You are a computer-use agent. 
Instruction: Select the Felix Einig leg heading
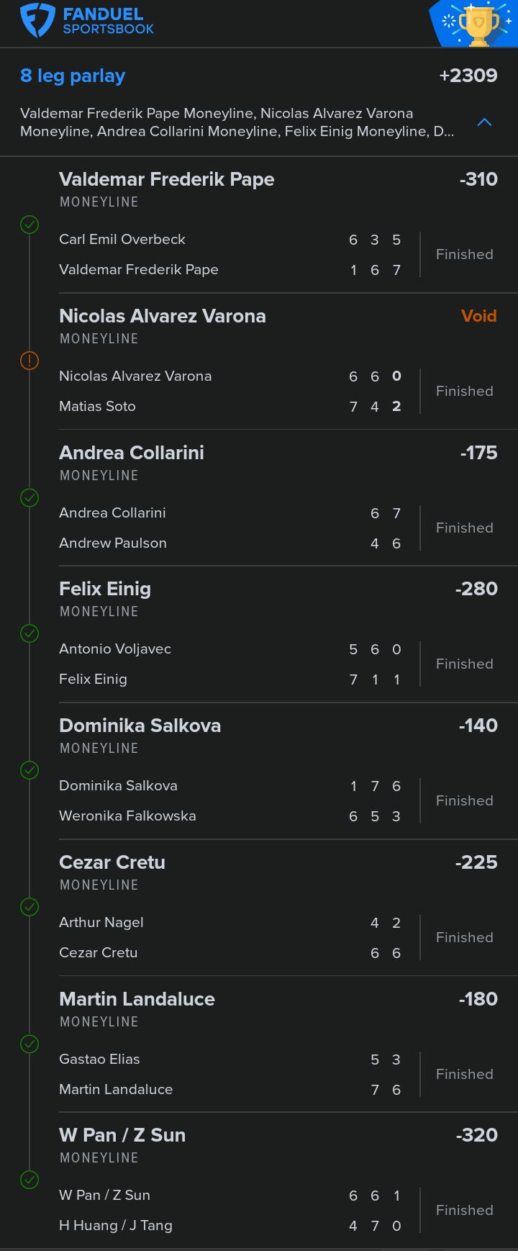105,589
